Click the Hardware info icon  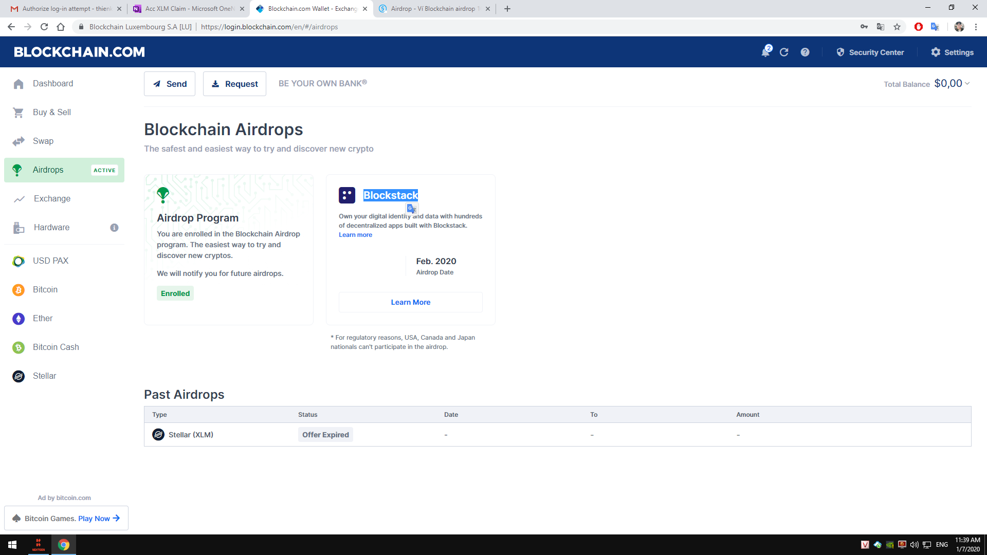pos(114,228)
